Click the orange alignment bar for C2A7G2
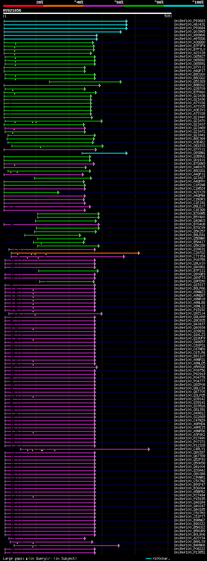This screenshot has width=207, height=561. 75,253
